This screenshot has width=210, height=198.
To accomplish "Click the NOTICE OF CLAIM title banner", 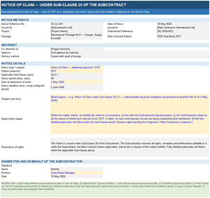I will pyautogui.click(x=105, y=5).
